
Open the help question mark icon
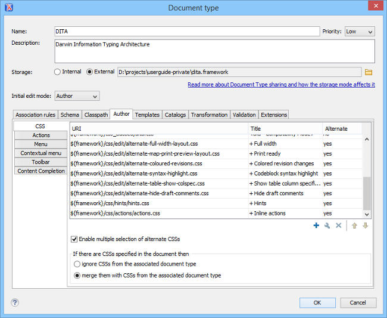click(15, 302)
